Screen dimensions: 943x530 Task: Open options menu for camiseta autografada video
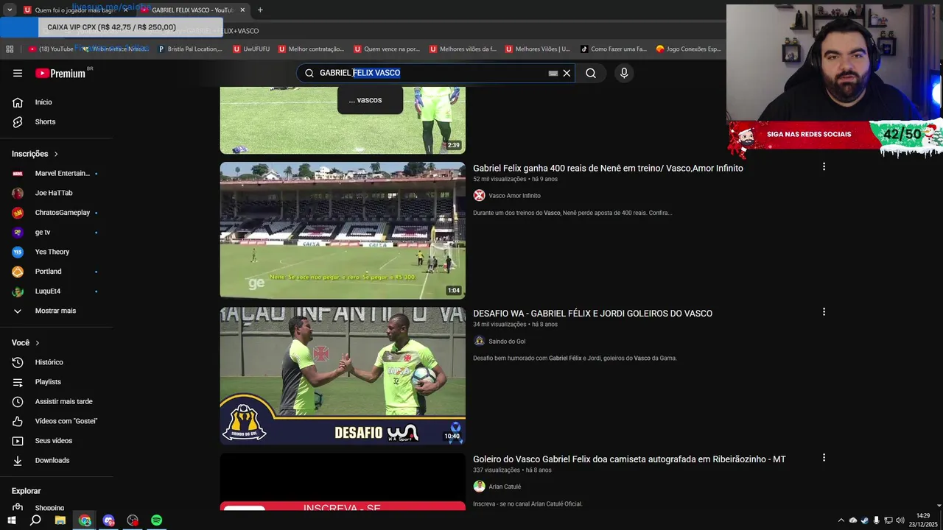pos(824,458)
